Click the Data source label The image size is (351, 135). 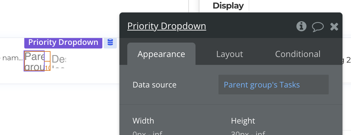pos(155,85)
